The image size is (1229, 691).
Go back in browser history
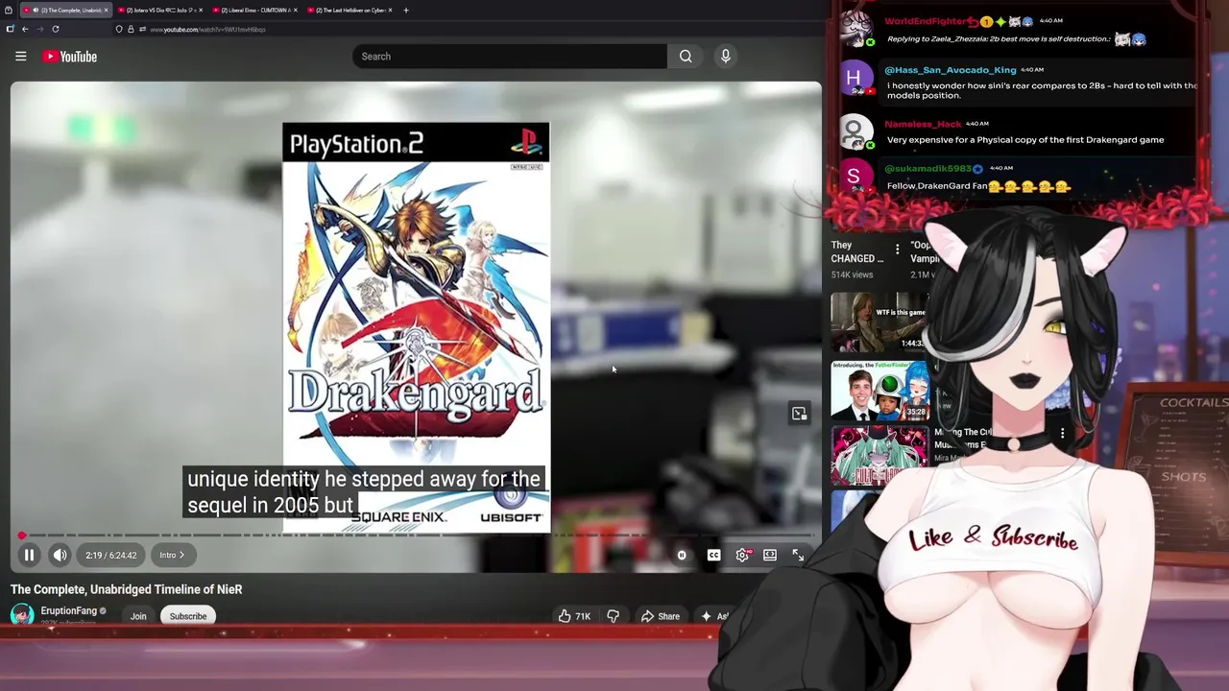click(x=25, y=29)
